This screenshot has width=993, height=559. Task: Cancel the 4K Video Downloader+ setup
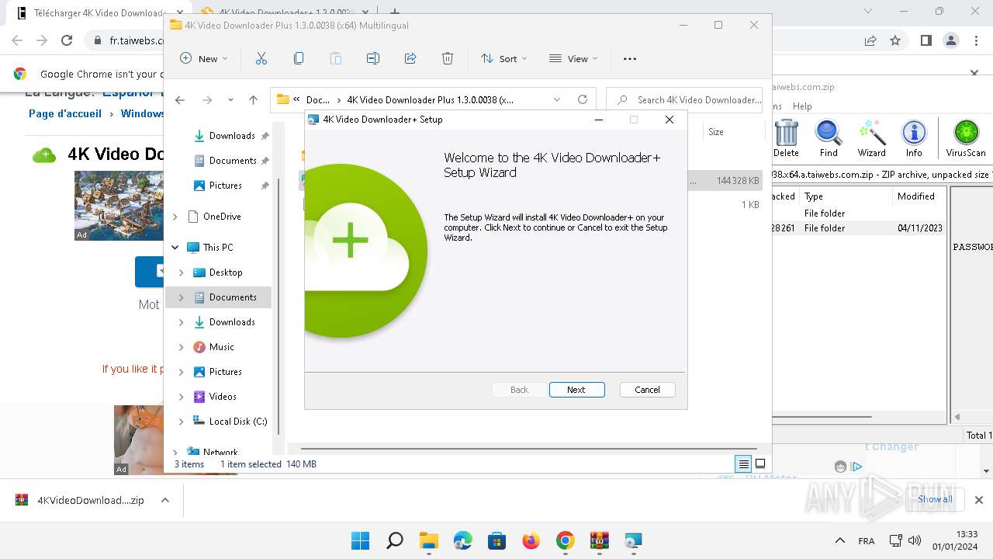[647, 390]
